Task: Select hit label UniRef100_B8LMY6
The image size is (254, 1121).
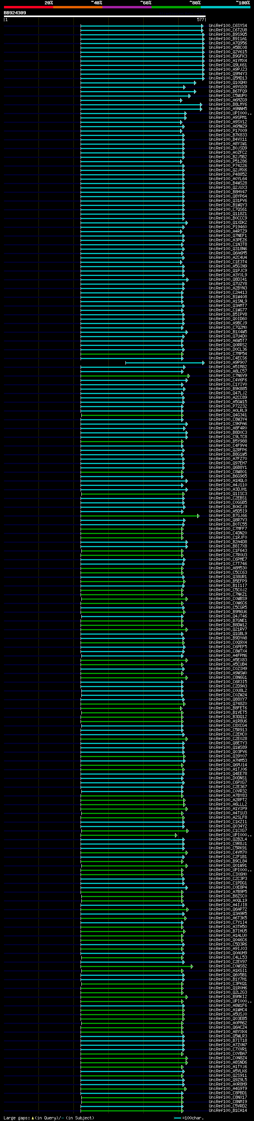Action: (228, 105)
